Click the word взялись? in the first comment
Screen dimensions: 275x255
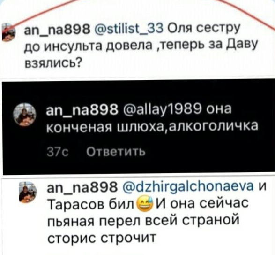pyautogui.click(x=52, y=62)
